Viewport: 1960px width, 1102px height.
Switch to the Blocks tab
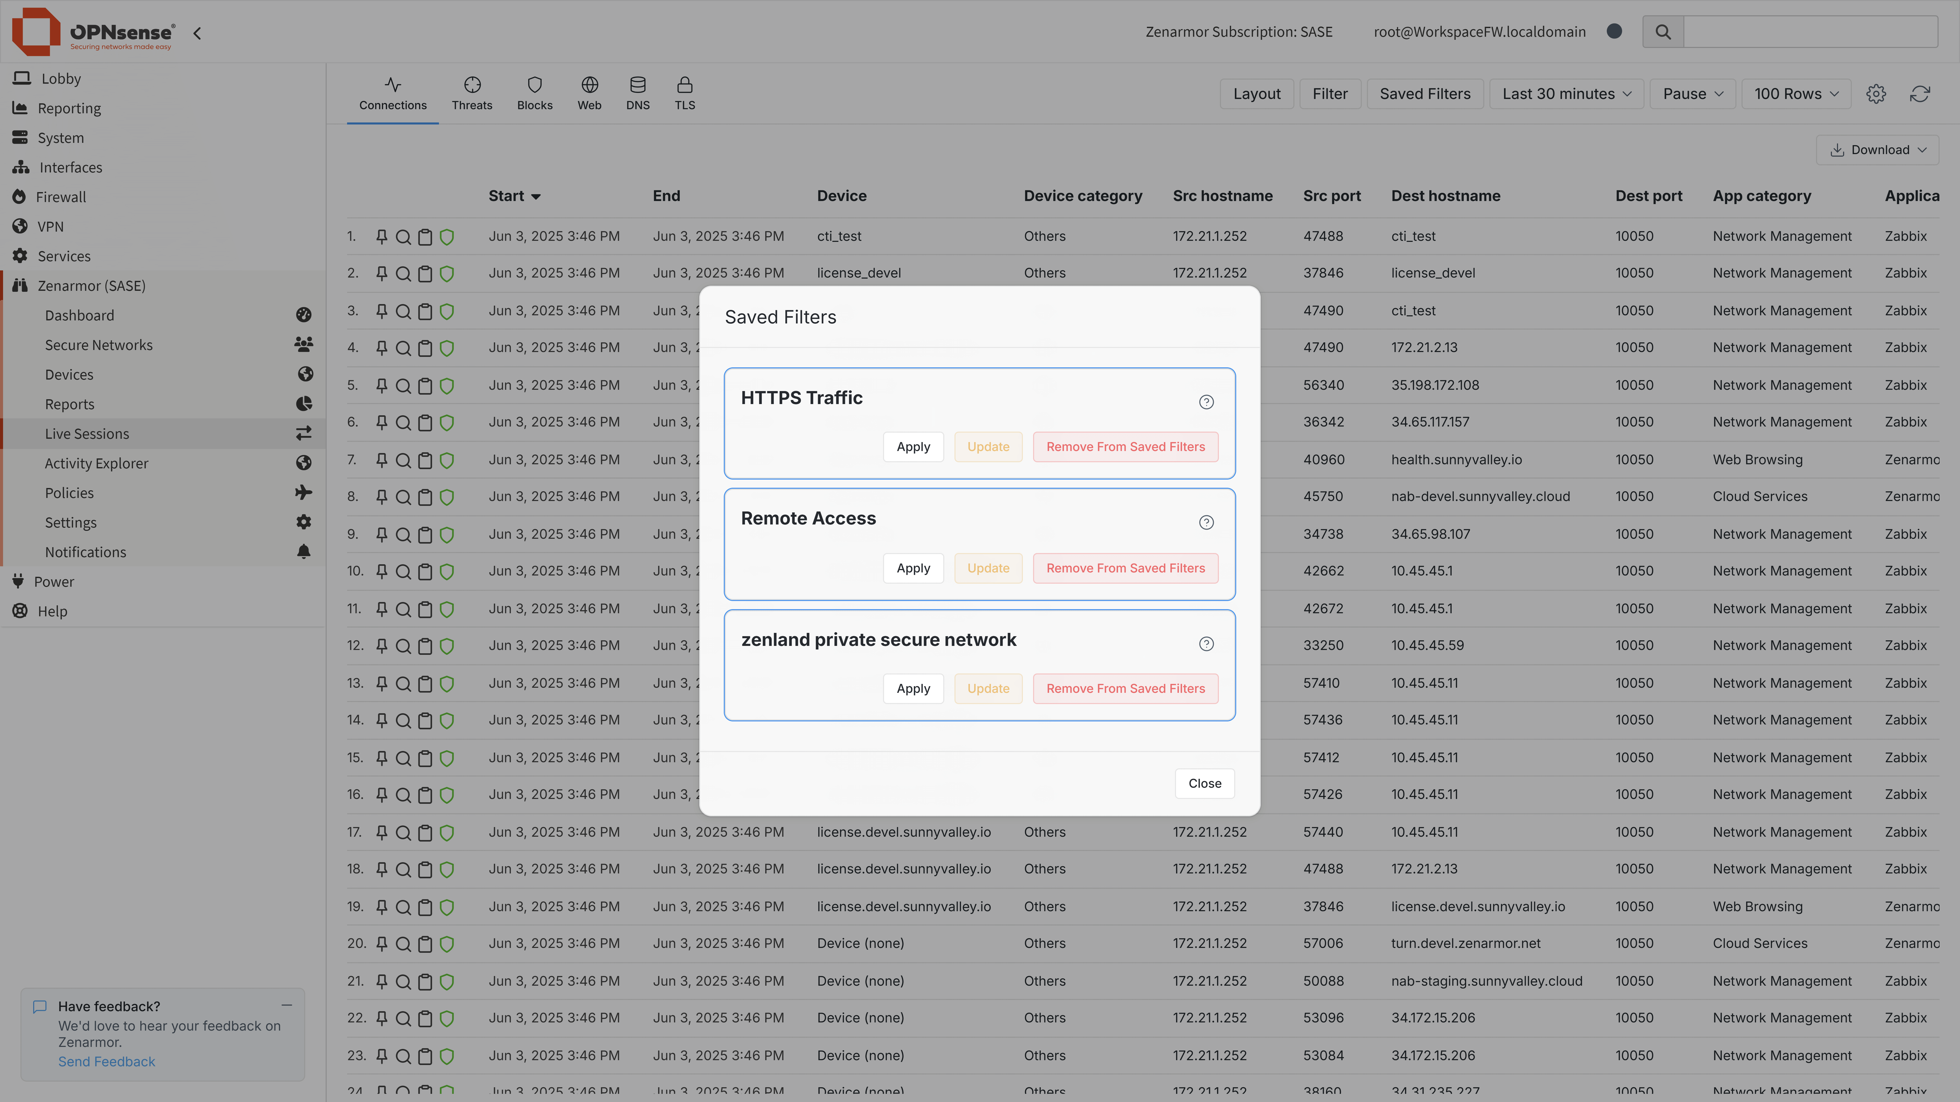click(535, 94)
